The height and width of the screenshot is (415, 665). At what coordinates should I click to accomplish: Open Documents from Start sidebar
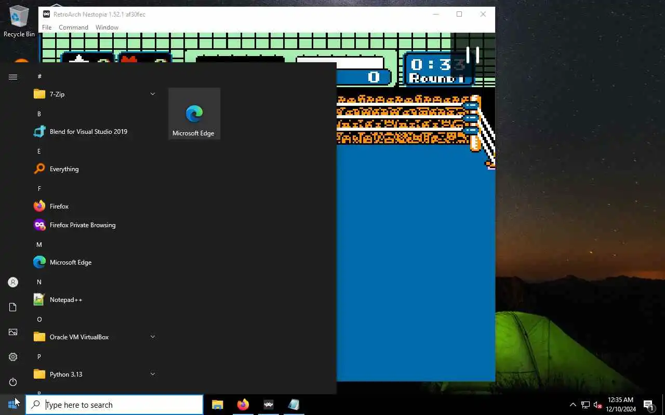click(x=13, y=307)
